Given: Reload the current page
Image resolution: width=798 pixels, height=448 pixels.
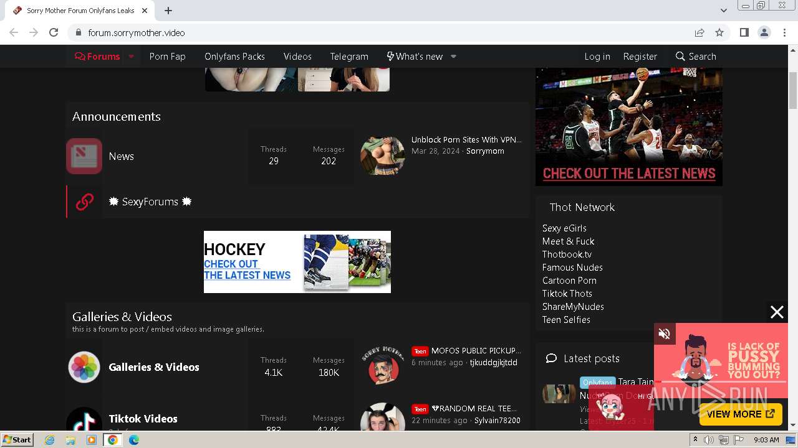Looking at the screenshot, I should pyautogui.click(x=54, y=32).
